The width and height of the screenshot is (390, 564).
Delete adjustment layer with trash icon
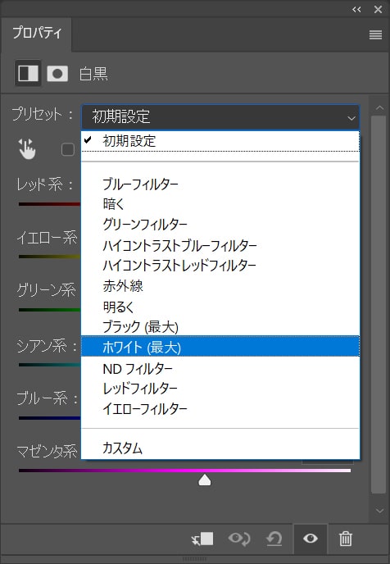[x=346, y=539]
